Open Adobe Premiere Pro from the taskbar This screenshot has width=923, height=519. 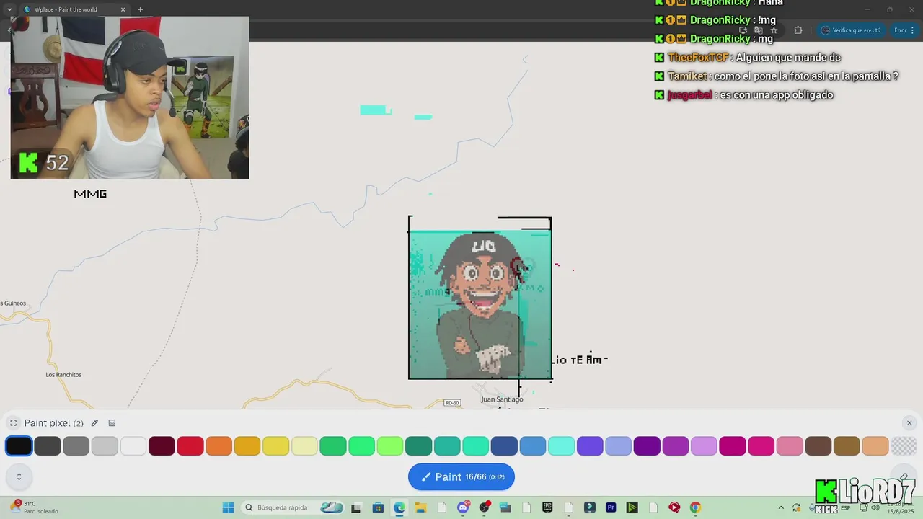(x=611, y=507)
